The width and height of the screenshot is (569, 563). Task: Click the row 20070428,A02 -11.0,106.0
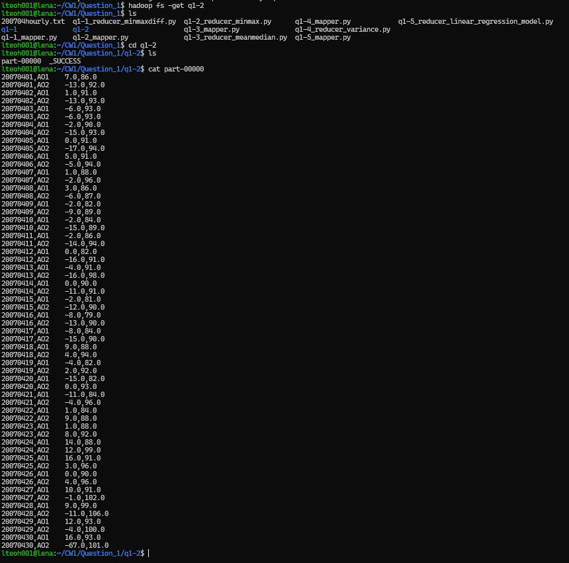point(55,513)
